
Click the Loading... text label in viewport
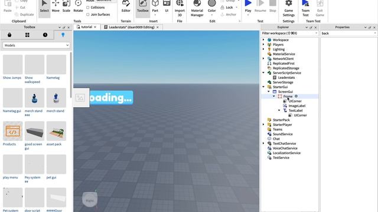[112, 98]
